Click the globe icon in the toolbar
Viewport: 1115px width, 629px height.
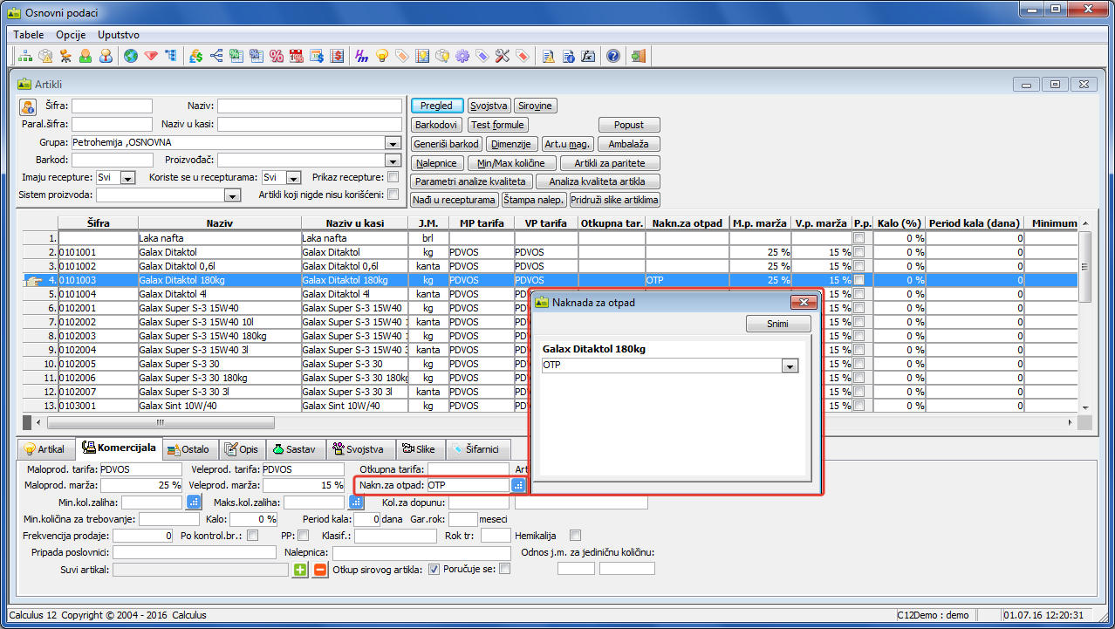tap(131, 56)
